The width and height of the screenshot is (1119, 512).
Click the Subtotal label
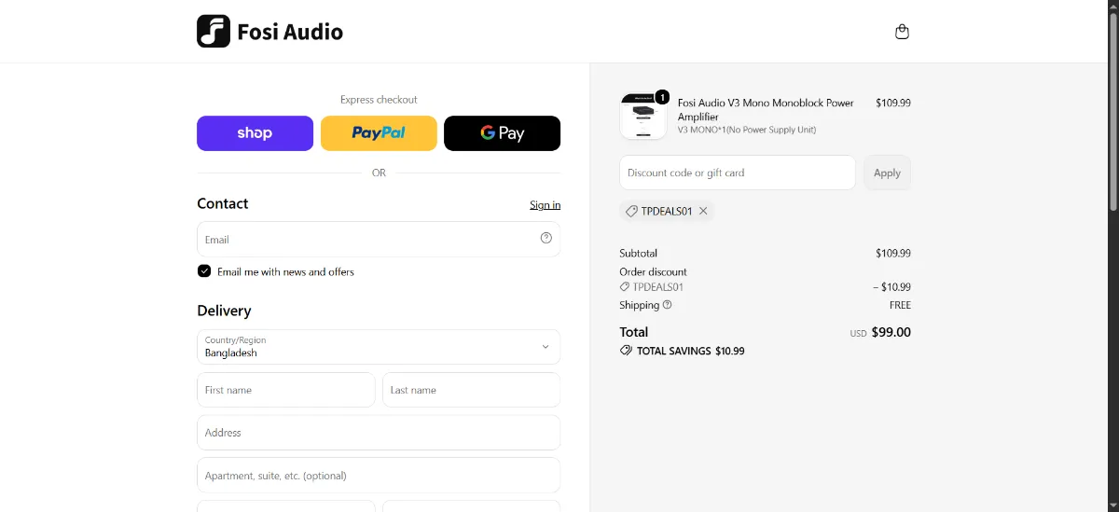[638, 253]
